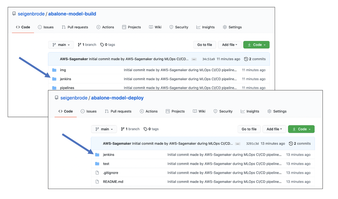This screenshot has width=338, height=199.
Task: View 0 tags link in abalone-model-deploy window
Action: pos(151,129)
